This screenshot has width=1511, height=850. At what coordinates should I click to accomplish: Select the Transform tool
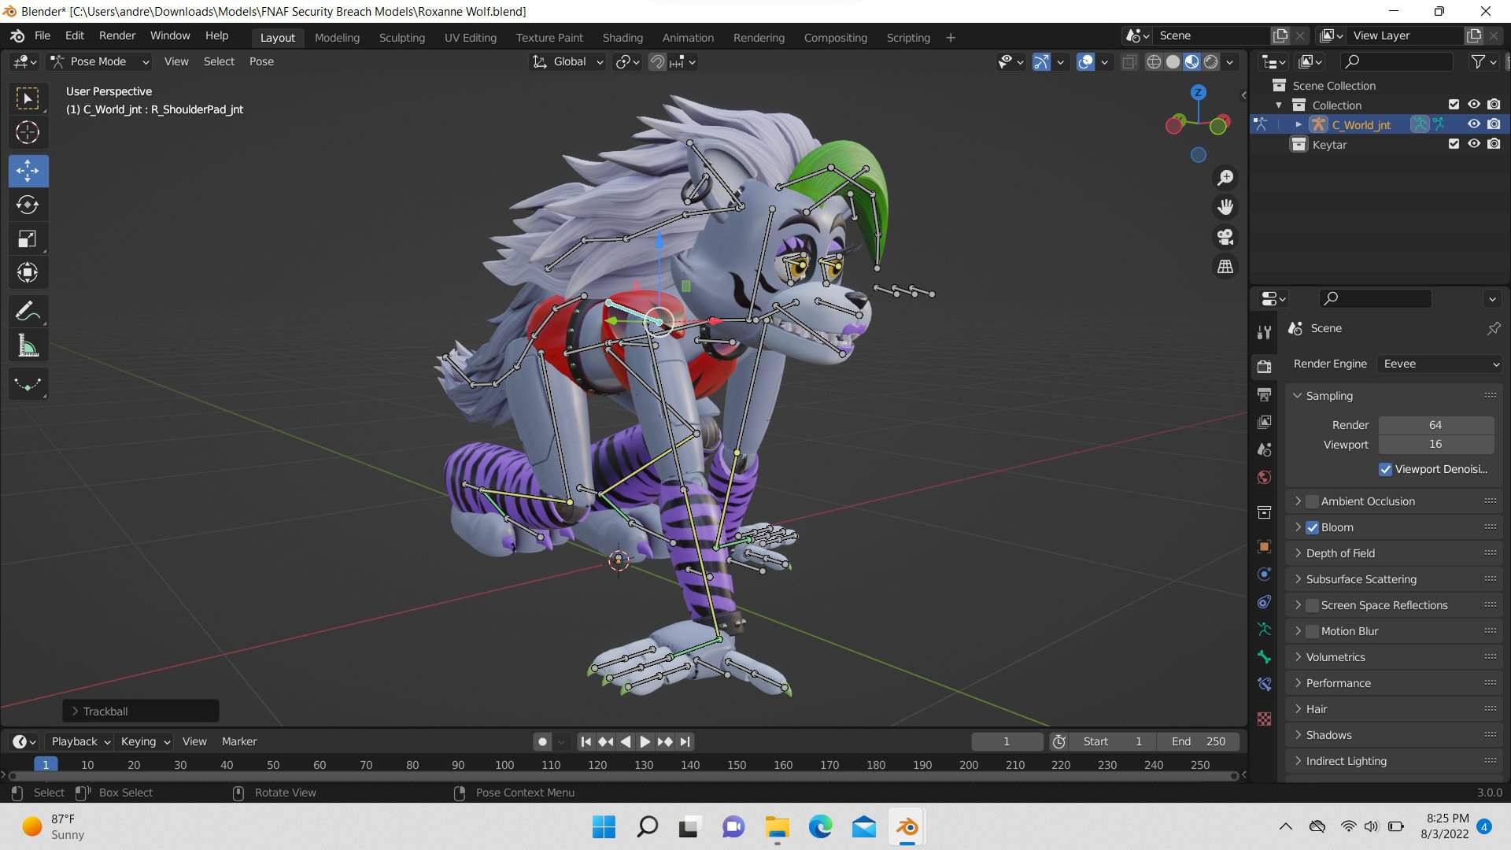[x=28, y=273]
